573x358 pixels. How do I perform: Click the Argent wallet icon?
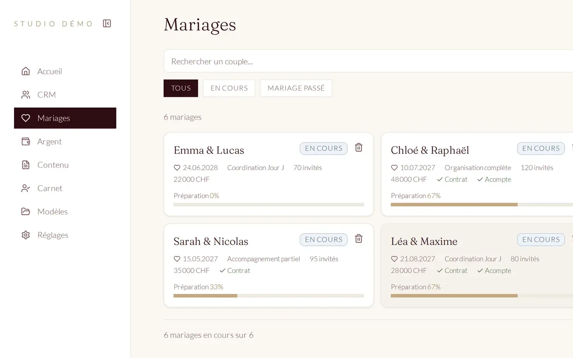(26, 141)
